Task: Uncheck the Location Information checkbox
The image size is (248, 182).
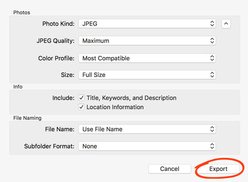Action: [x=81, y=107]
